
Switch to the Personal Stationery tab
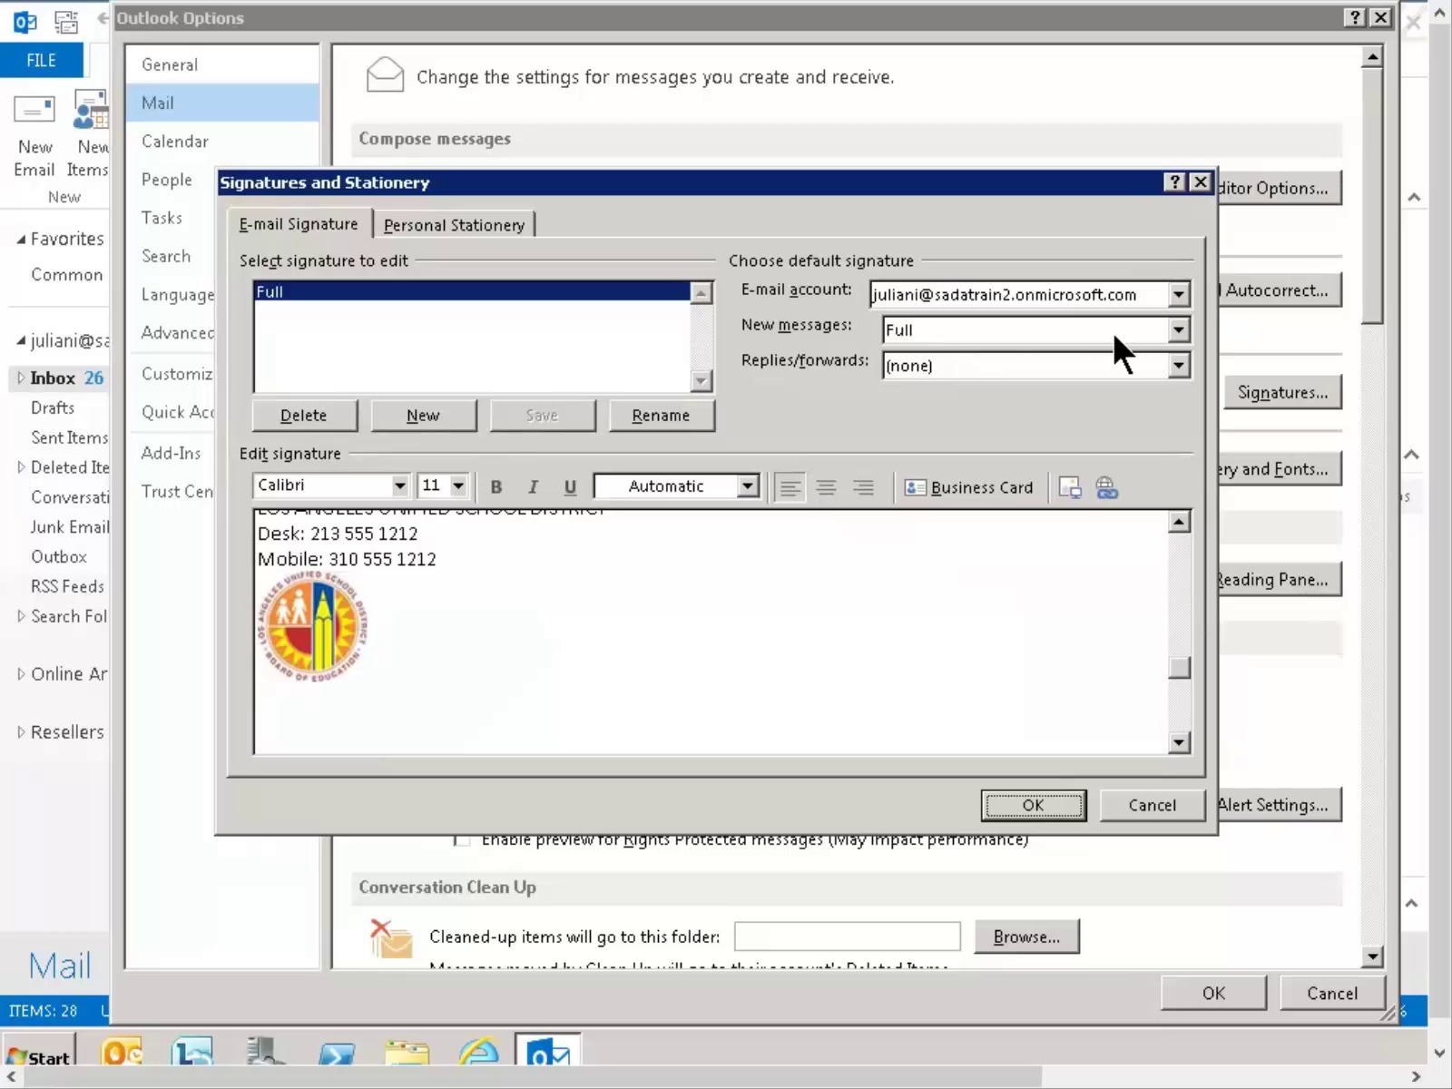coord(454,224)
